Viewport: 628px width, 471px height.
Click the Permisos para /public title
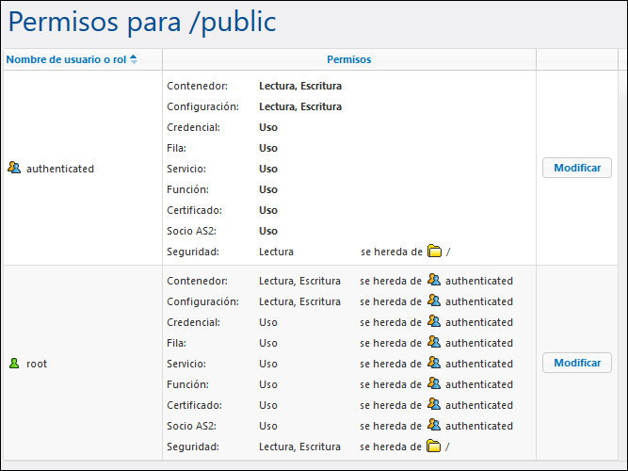pos(142,22)
